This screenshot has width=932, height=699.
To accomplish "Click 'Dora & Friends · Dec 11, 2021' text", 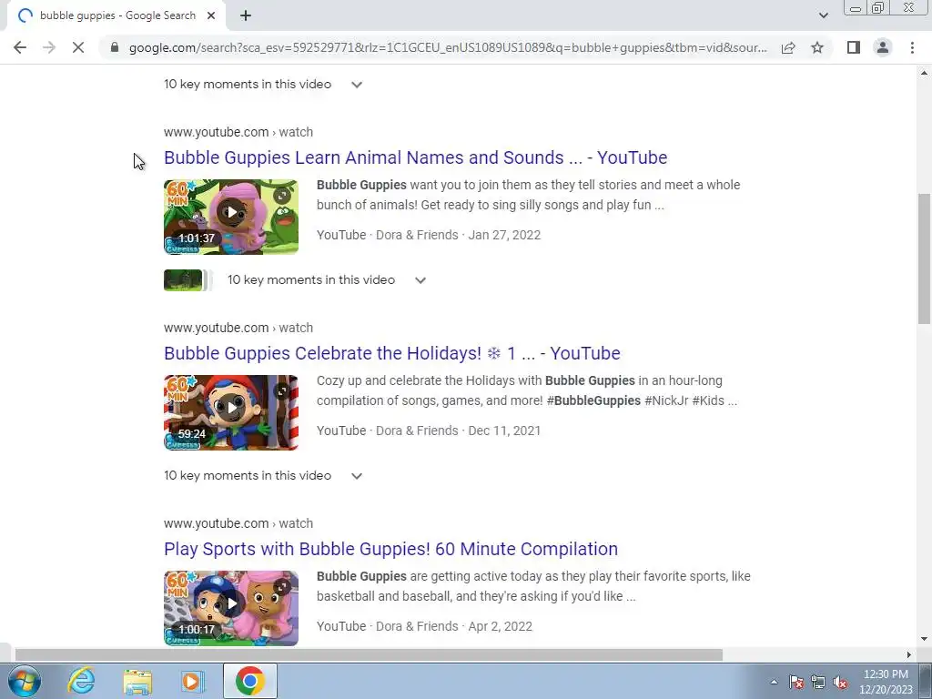I will point(459,431).
